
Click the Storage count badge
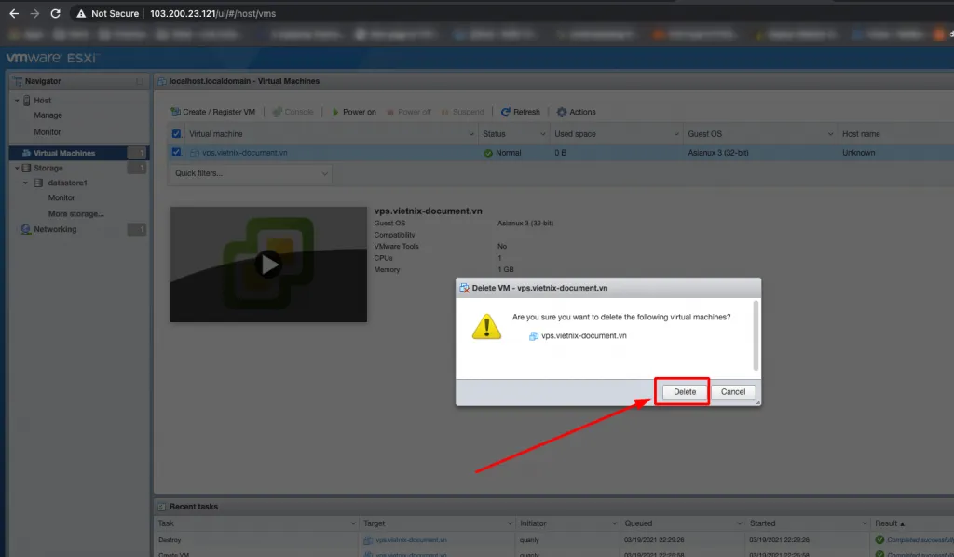coord(137,168)
